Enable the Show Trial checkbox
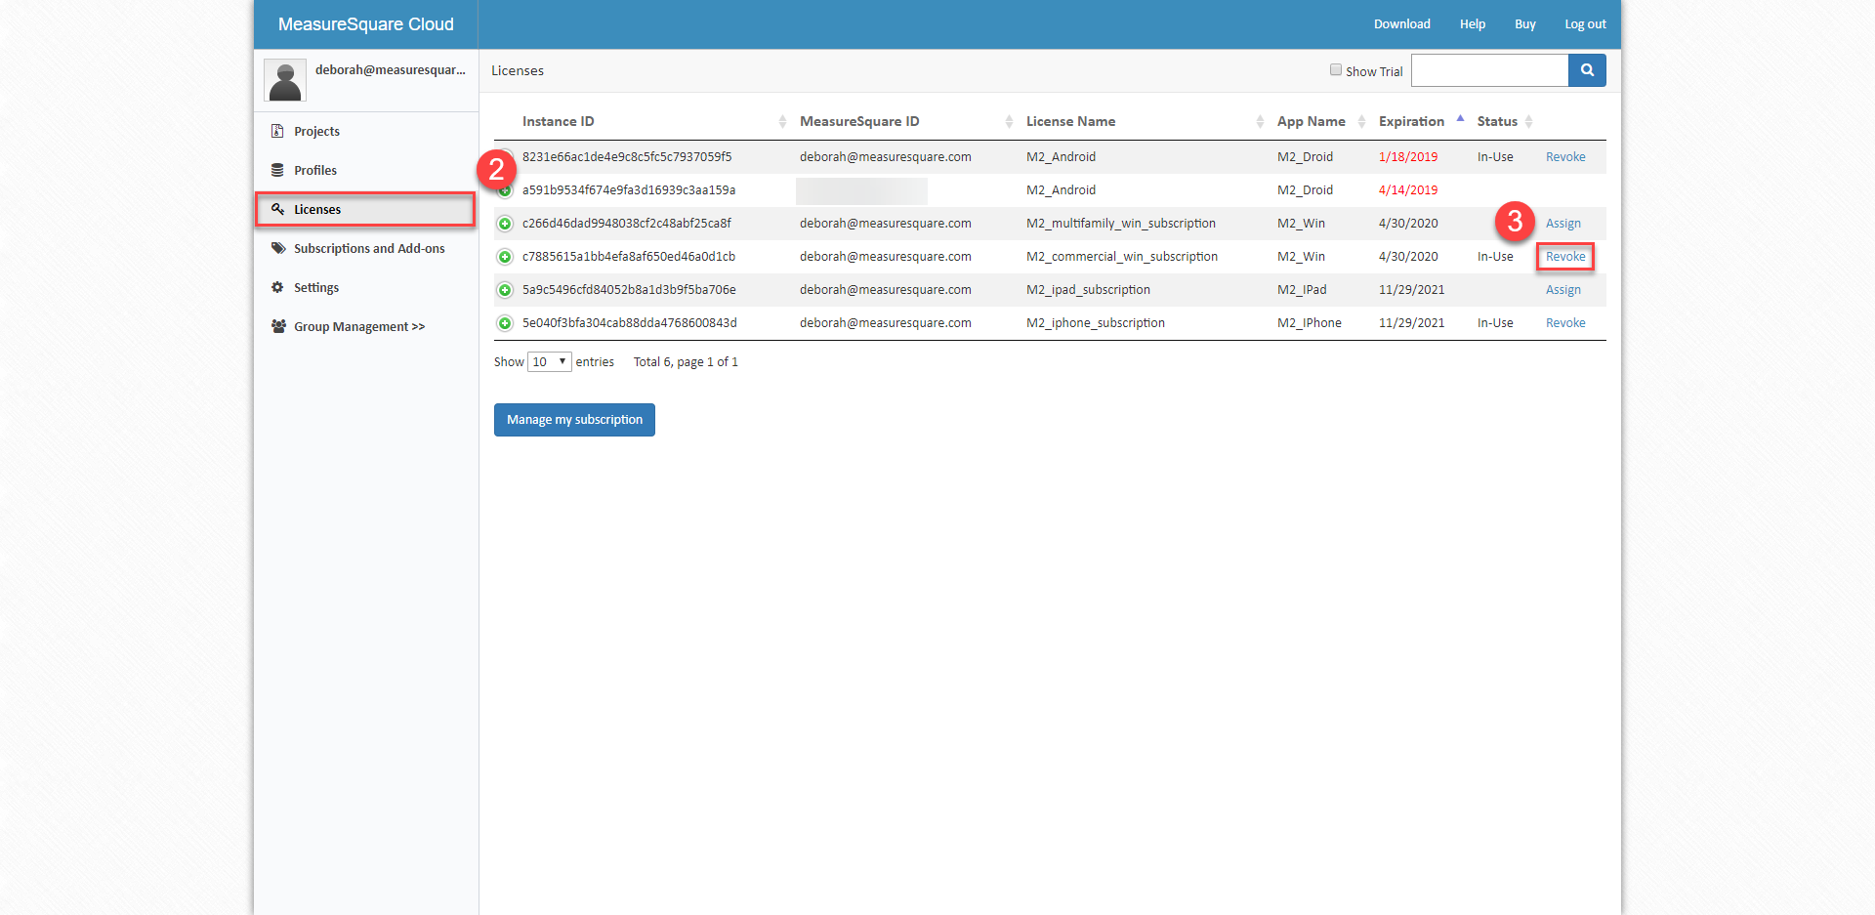 [x=1336, y=70]
